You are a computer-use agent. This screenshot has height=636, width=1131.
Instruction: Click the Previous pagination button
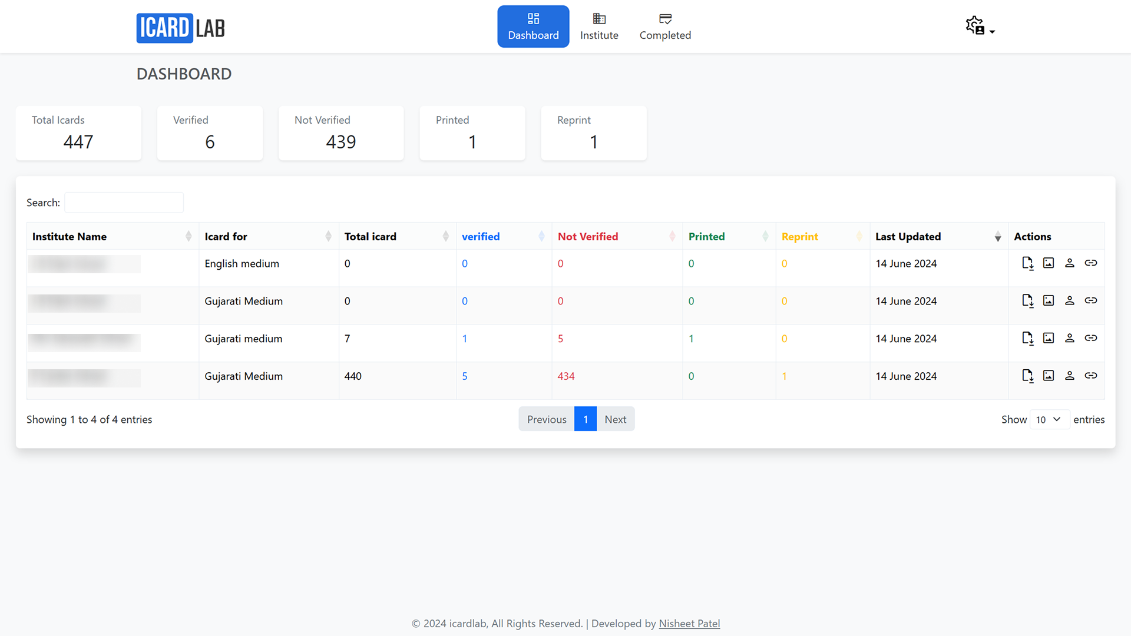point(547,419)
